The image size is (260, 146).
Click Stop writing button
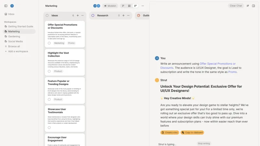click(x=204, y=143)
